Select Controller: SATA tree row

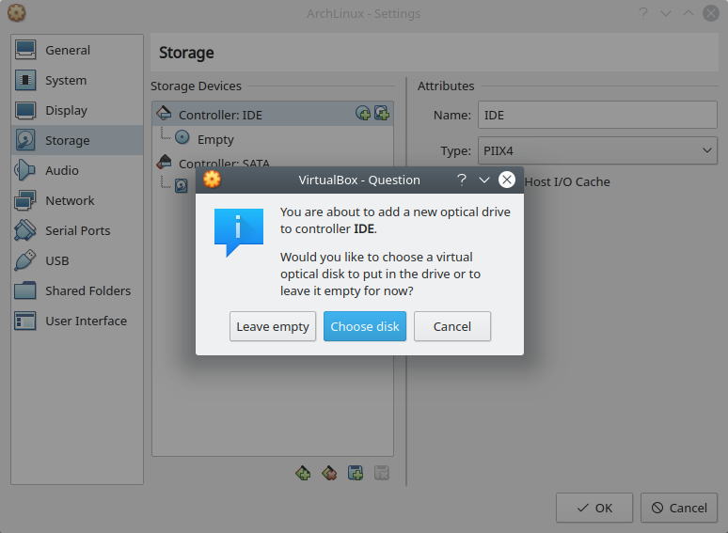[x=273, y=163]
